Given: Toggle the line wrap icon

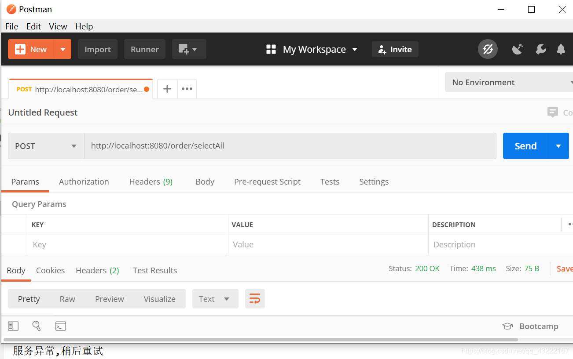Looking at the screenshot, I should (255, 299).
